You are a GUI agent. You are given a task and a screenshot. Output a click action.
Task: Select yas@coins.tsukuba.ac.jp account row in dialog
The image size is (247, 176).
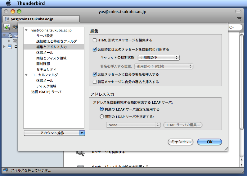[51, 30]
